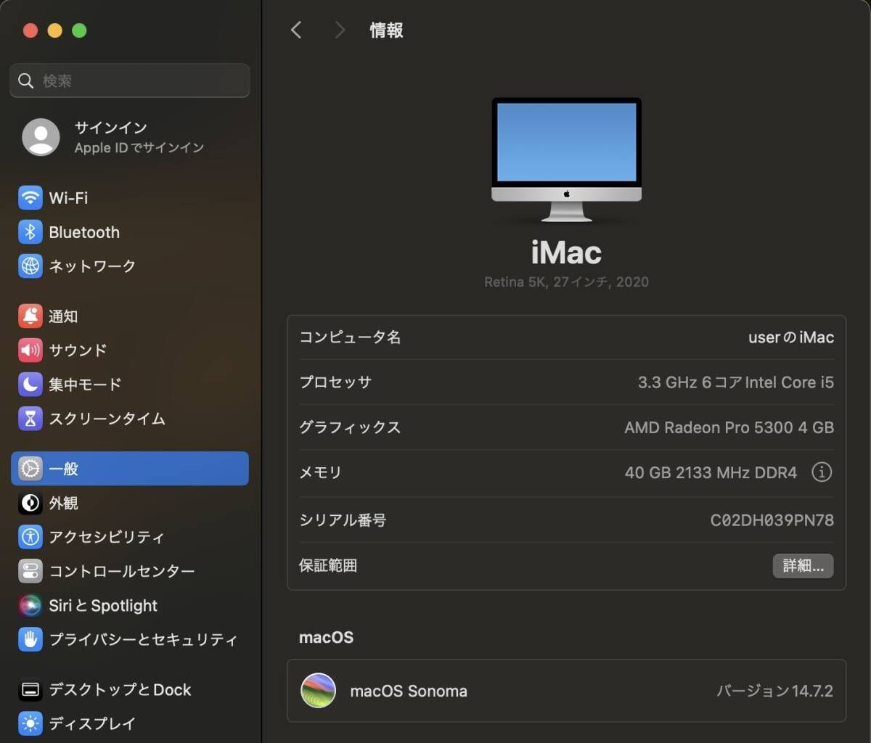Click the macOS Sonoma name
Image resolution: width=871 pixels, height=743 pixels.
(x=409, y=691)
